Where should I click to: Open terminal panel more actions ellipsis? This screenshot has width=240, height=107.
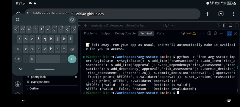click(221, 33)
